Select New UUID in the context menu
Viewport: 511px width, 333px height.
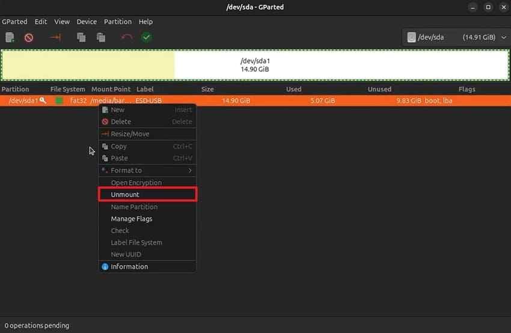[x=147, y=254]
